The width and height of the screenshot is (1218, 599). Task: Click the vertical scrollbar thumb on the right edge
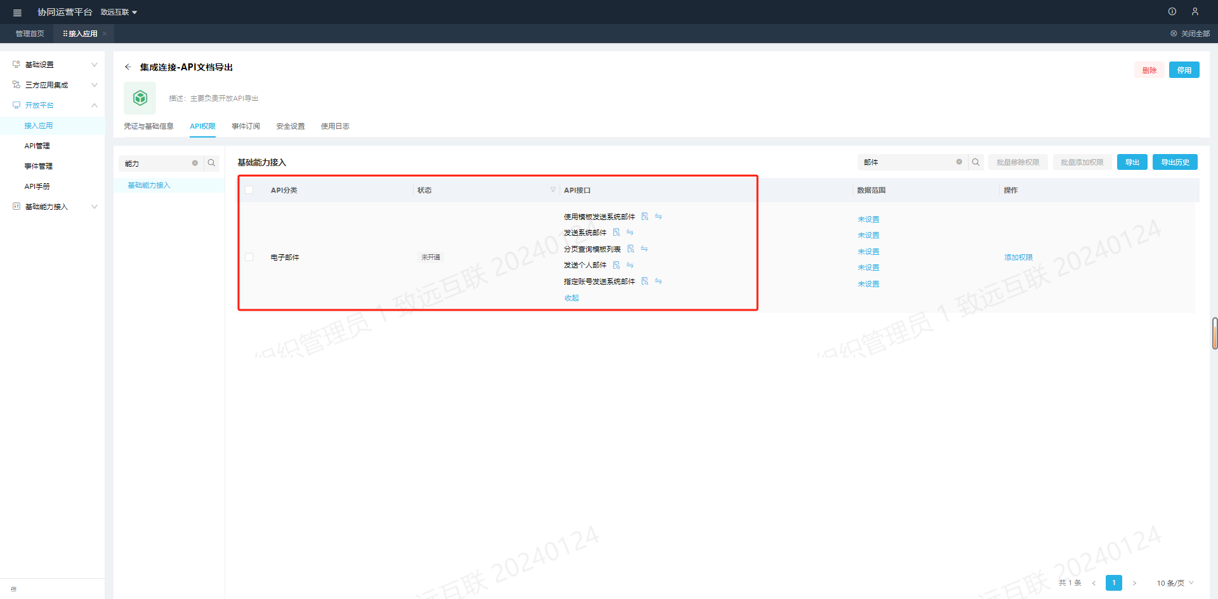[1215, 333]
